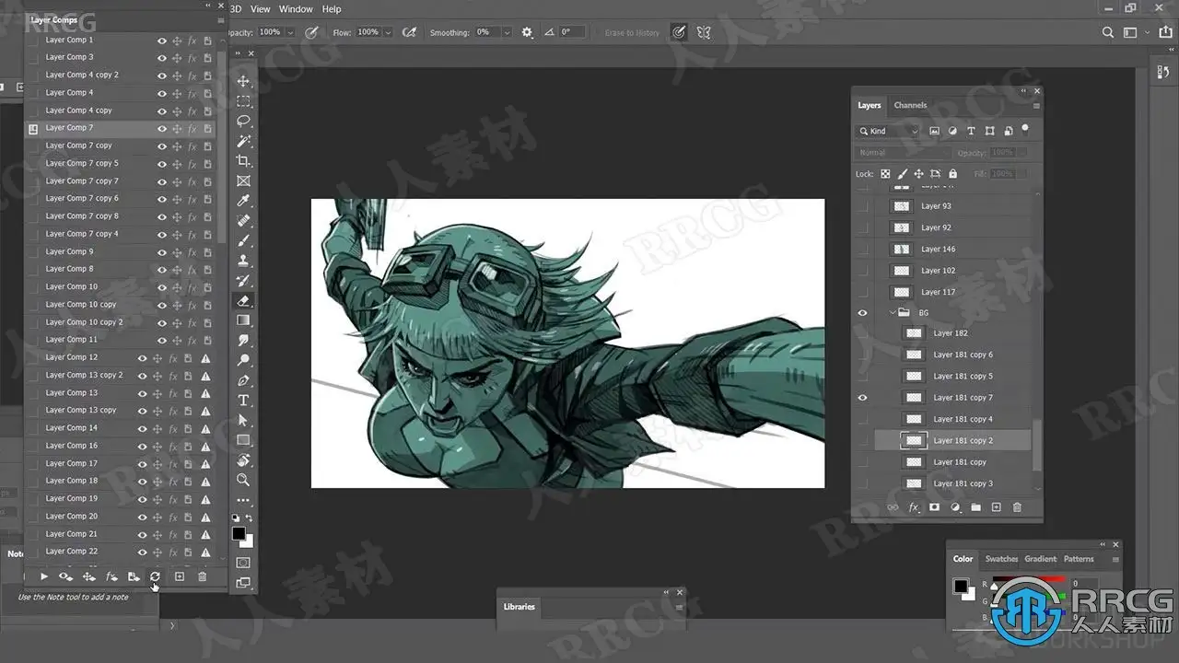Select the Lasso tool
This screenshot has width=1179, height=663.
pyautogui.click(x=243, y=122)
